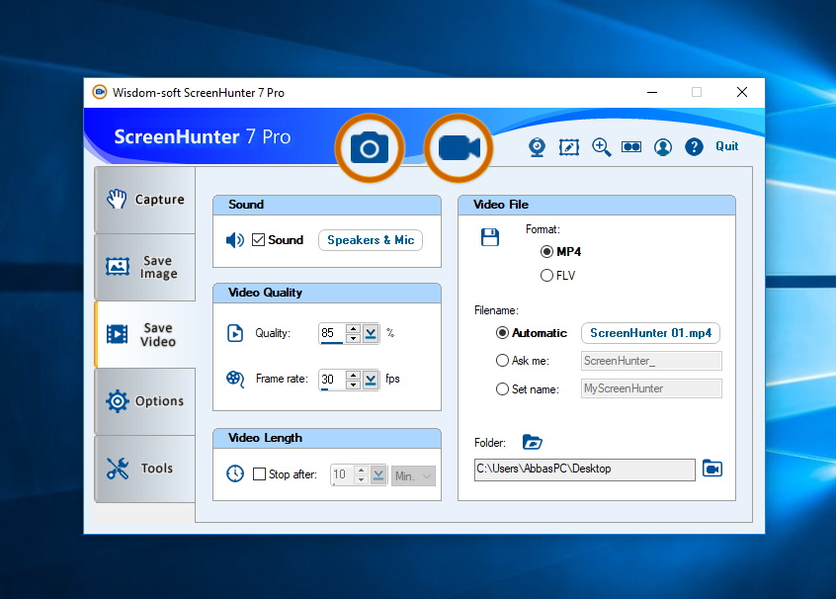Select the Automatic filename radio button
This screenshot has width=836, height=599.
[502, 333]
